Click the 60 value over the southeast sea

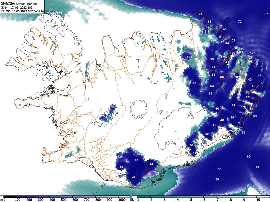point(249,156)
